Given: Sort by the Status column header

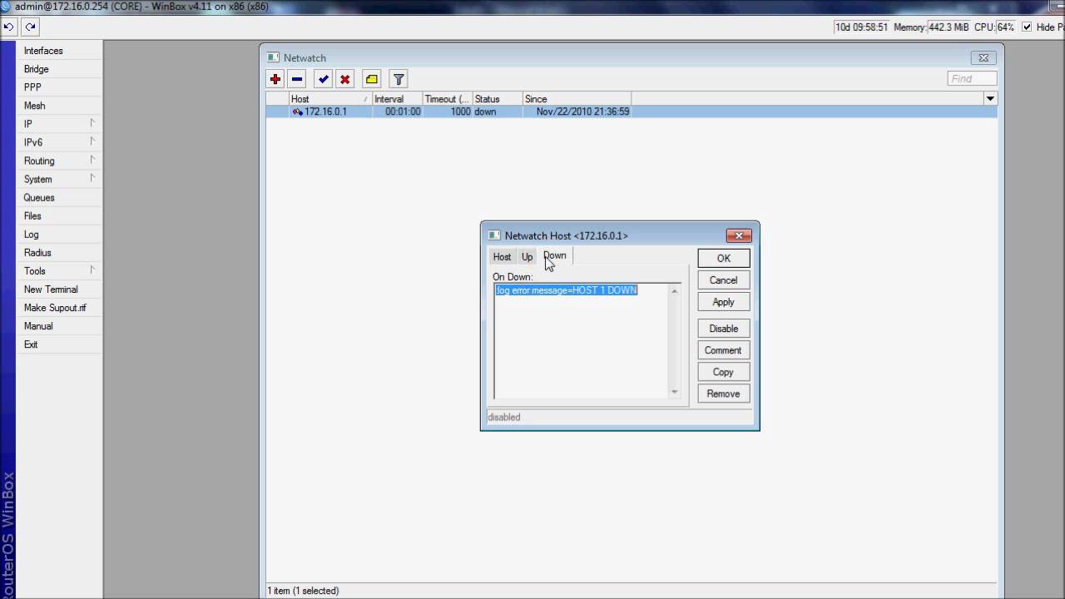Looking at the screenshot, I should tap(498, 99).
